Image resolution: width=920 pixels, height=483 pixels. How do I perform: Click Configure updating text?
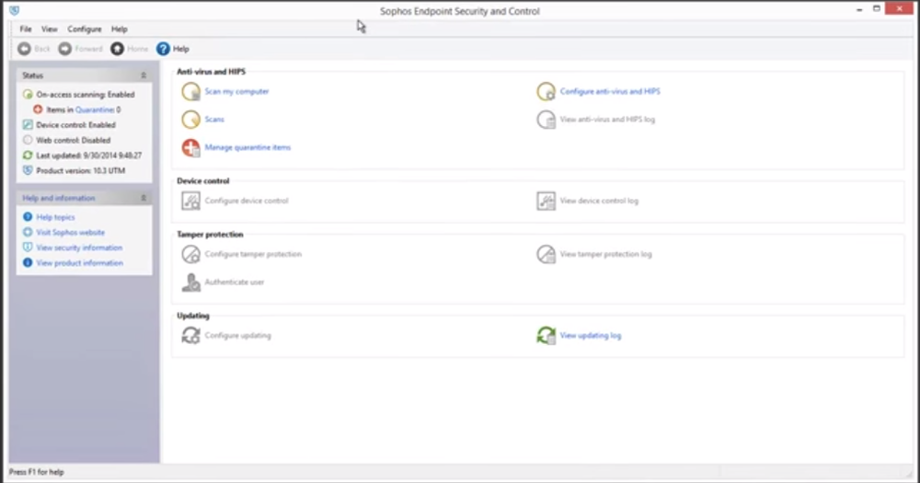point(237,336)
